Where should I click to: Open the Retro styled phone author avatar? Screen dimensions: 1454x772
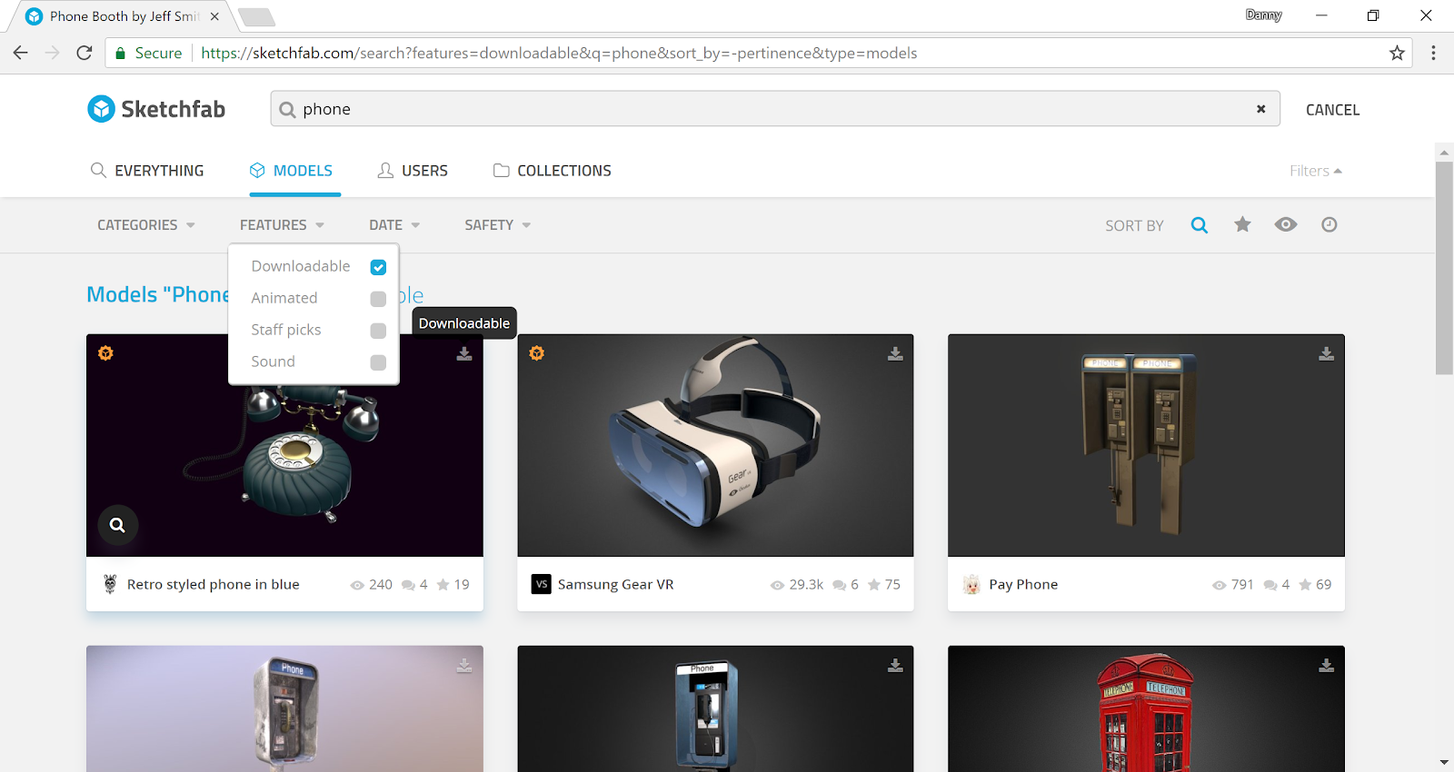pos(110,584)
